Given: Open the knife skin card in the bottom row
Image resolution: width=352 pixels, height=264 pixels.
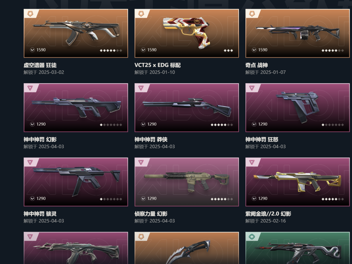Looking at the screenshot, I should point(187,248).
